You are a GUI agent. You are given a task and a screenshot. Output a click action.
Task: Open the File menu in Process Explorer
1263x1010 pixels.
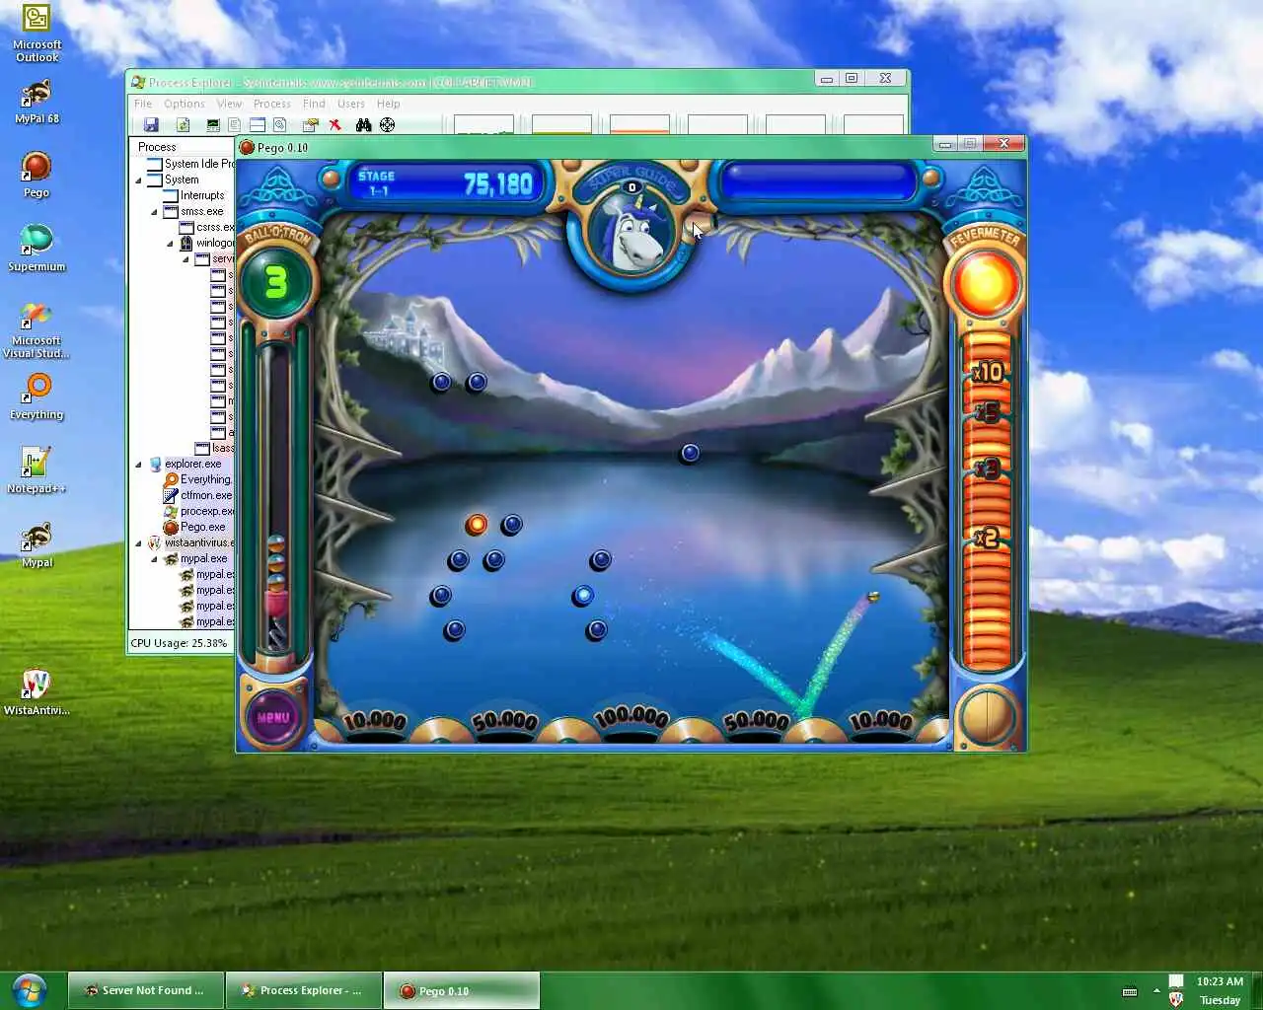pyautogui.click(x=143, y=104)
